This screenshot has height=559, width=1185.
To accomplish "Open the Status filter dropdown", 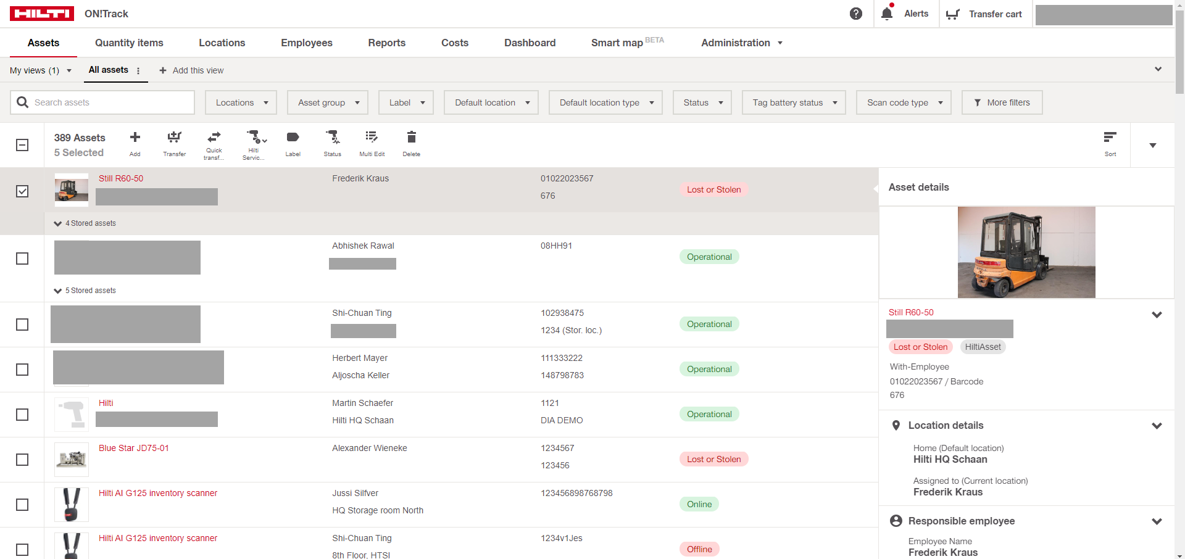I will coord(702,102).
